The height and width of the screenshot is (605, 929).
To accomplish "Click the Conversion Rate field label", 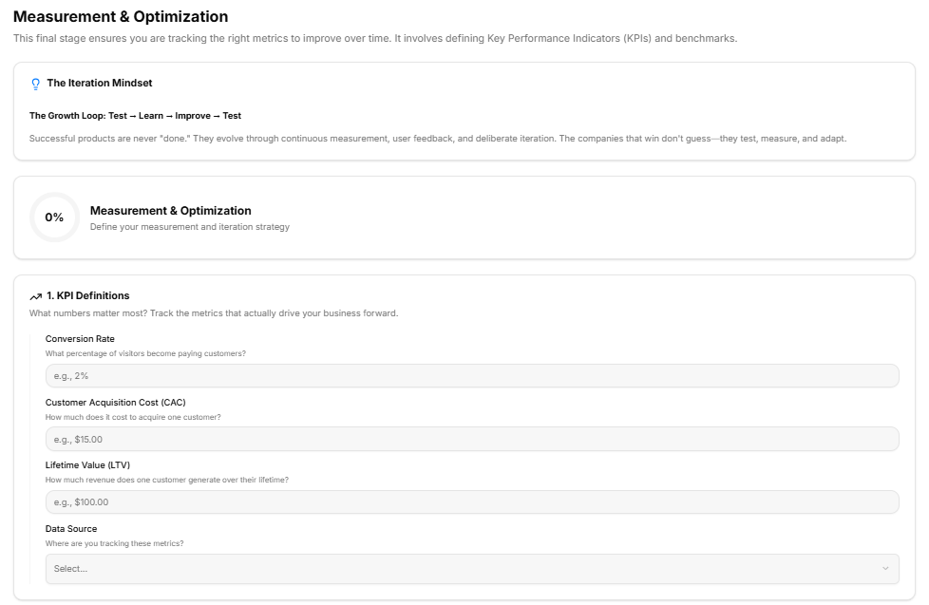I will pyautogui.click(x=80, y=339).
